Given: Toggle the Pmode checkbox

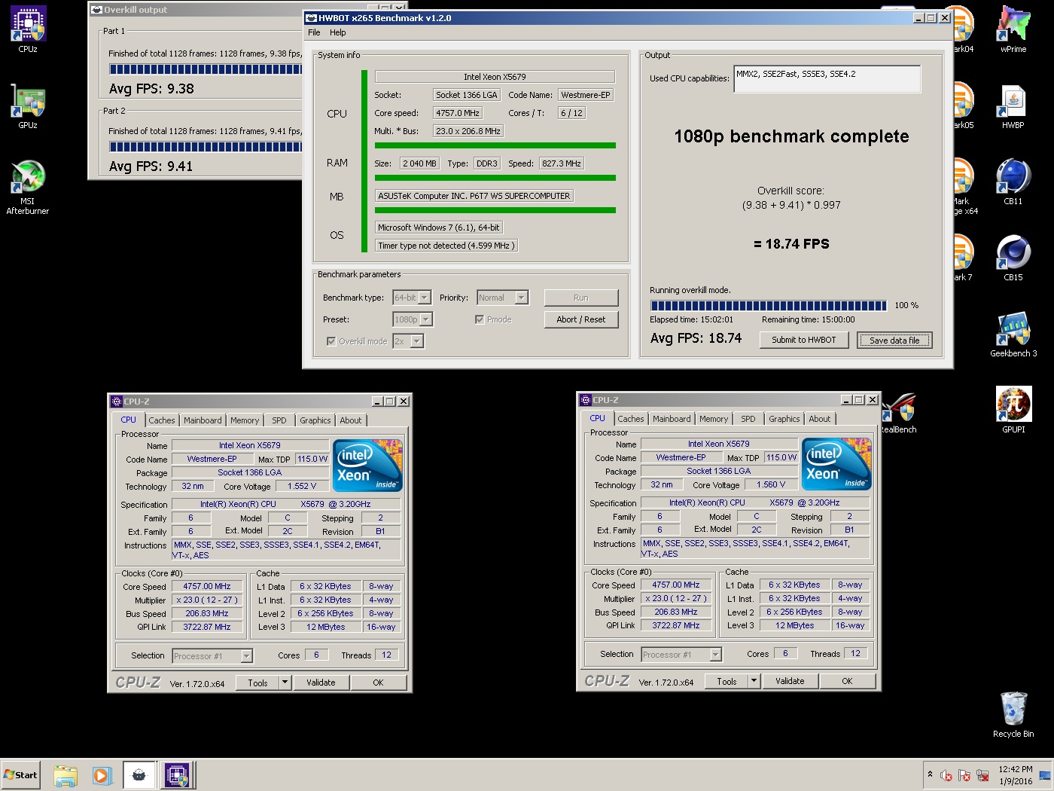Looking at the screenshot, I should (x=479, y=319).
